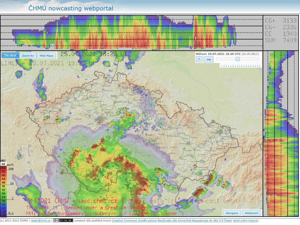300x225 pixels.
Task: Open the Nastavení settings button
Action: tap(252, 213)
